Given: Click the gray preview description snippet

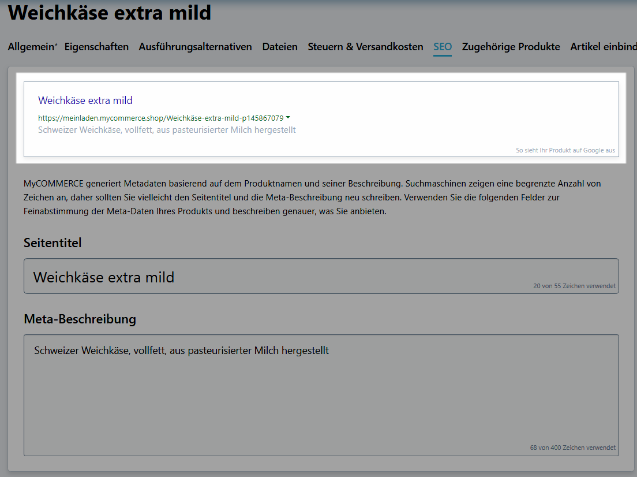Looking at the screenshot, I should pos(167,130).
